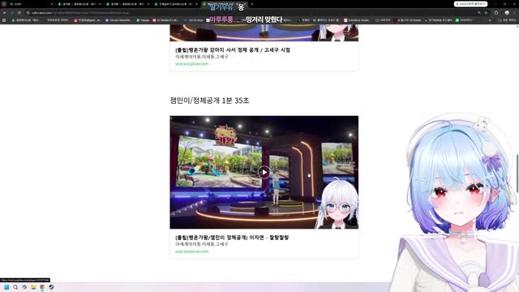
Task: Bookmark this page with the star icon
Action: [x=486, y=13]
